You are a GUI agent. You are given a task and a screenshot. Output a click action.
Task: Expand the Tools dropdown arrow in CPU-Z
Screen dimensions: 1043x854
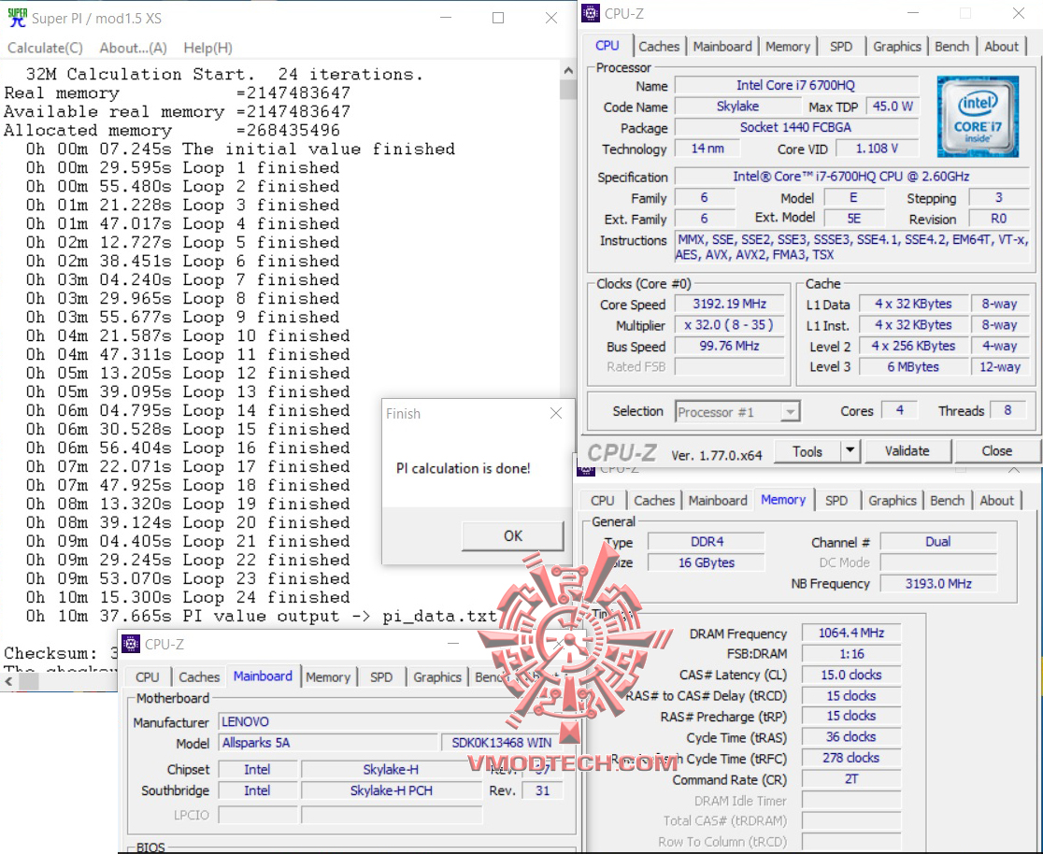(x=850, y=451)
